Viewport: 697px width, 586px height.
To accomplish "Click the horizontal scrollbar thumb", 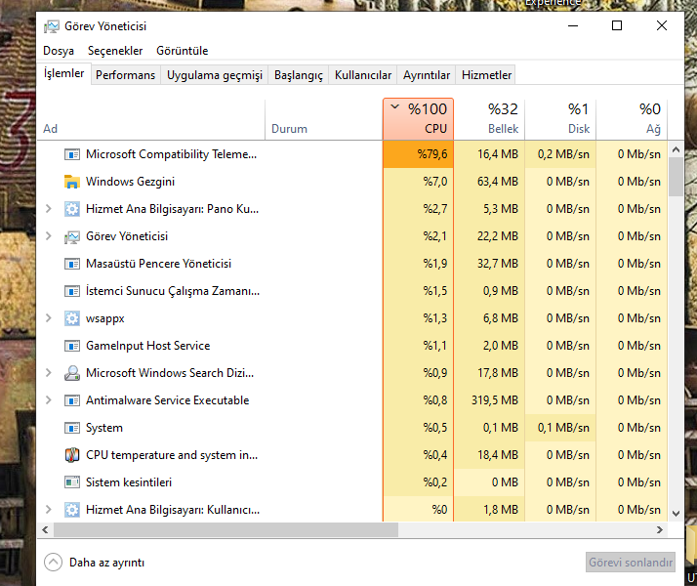I will pyautogui.click(x=225, y=529).
